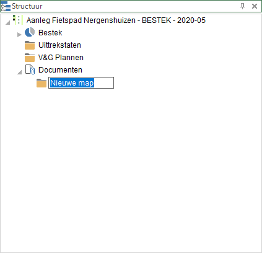Click inside the Nieuwe map name field
Viewport: 262px width, 253px height.
(81, 83)
